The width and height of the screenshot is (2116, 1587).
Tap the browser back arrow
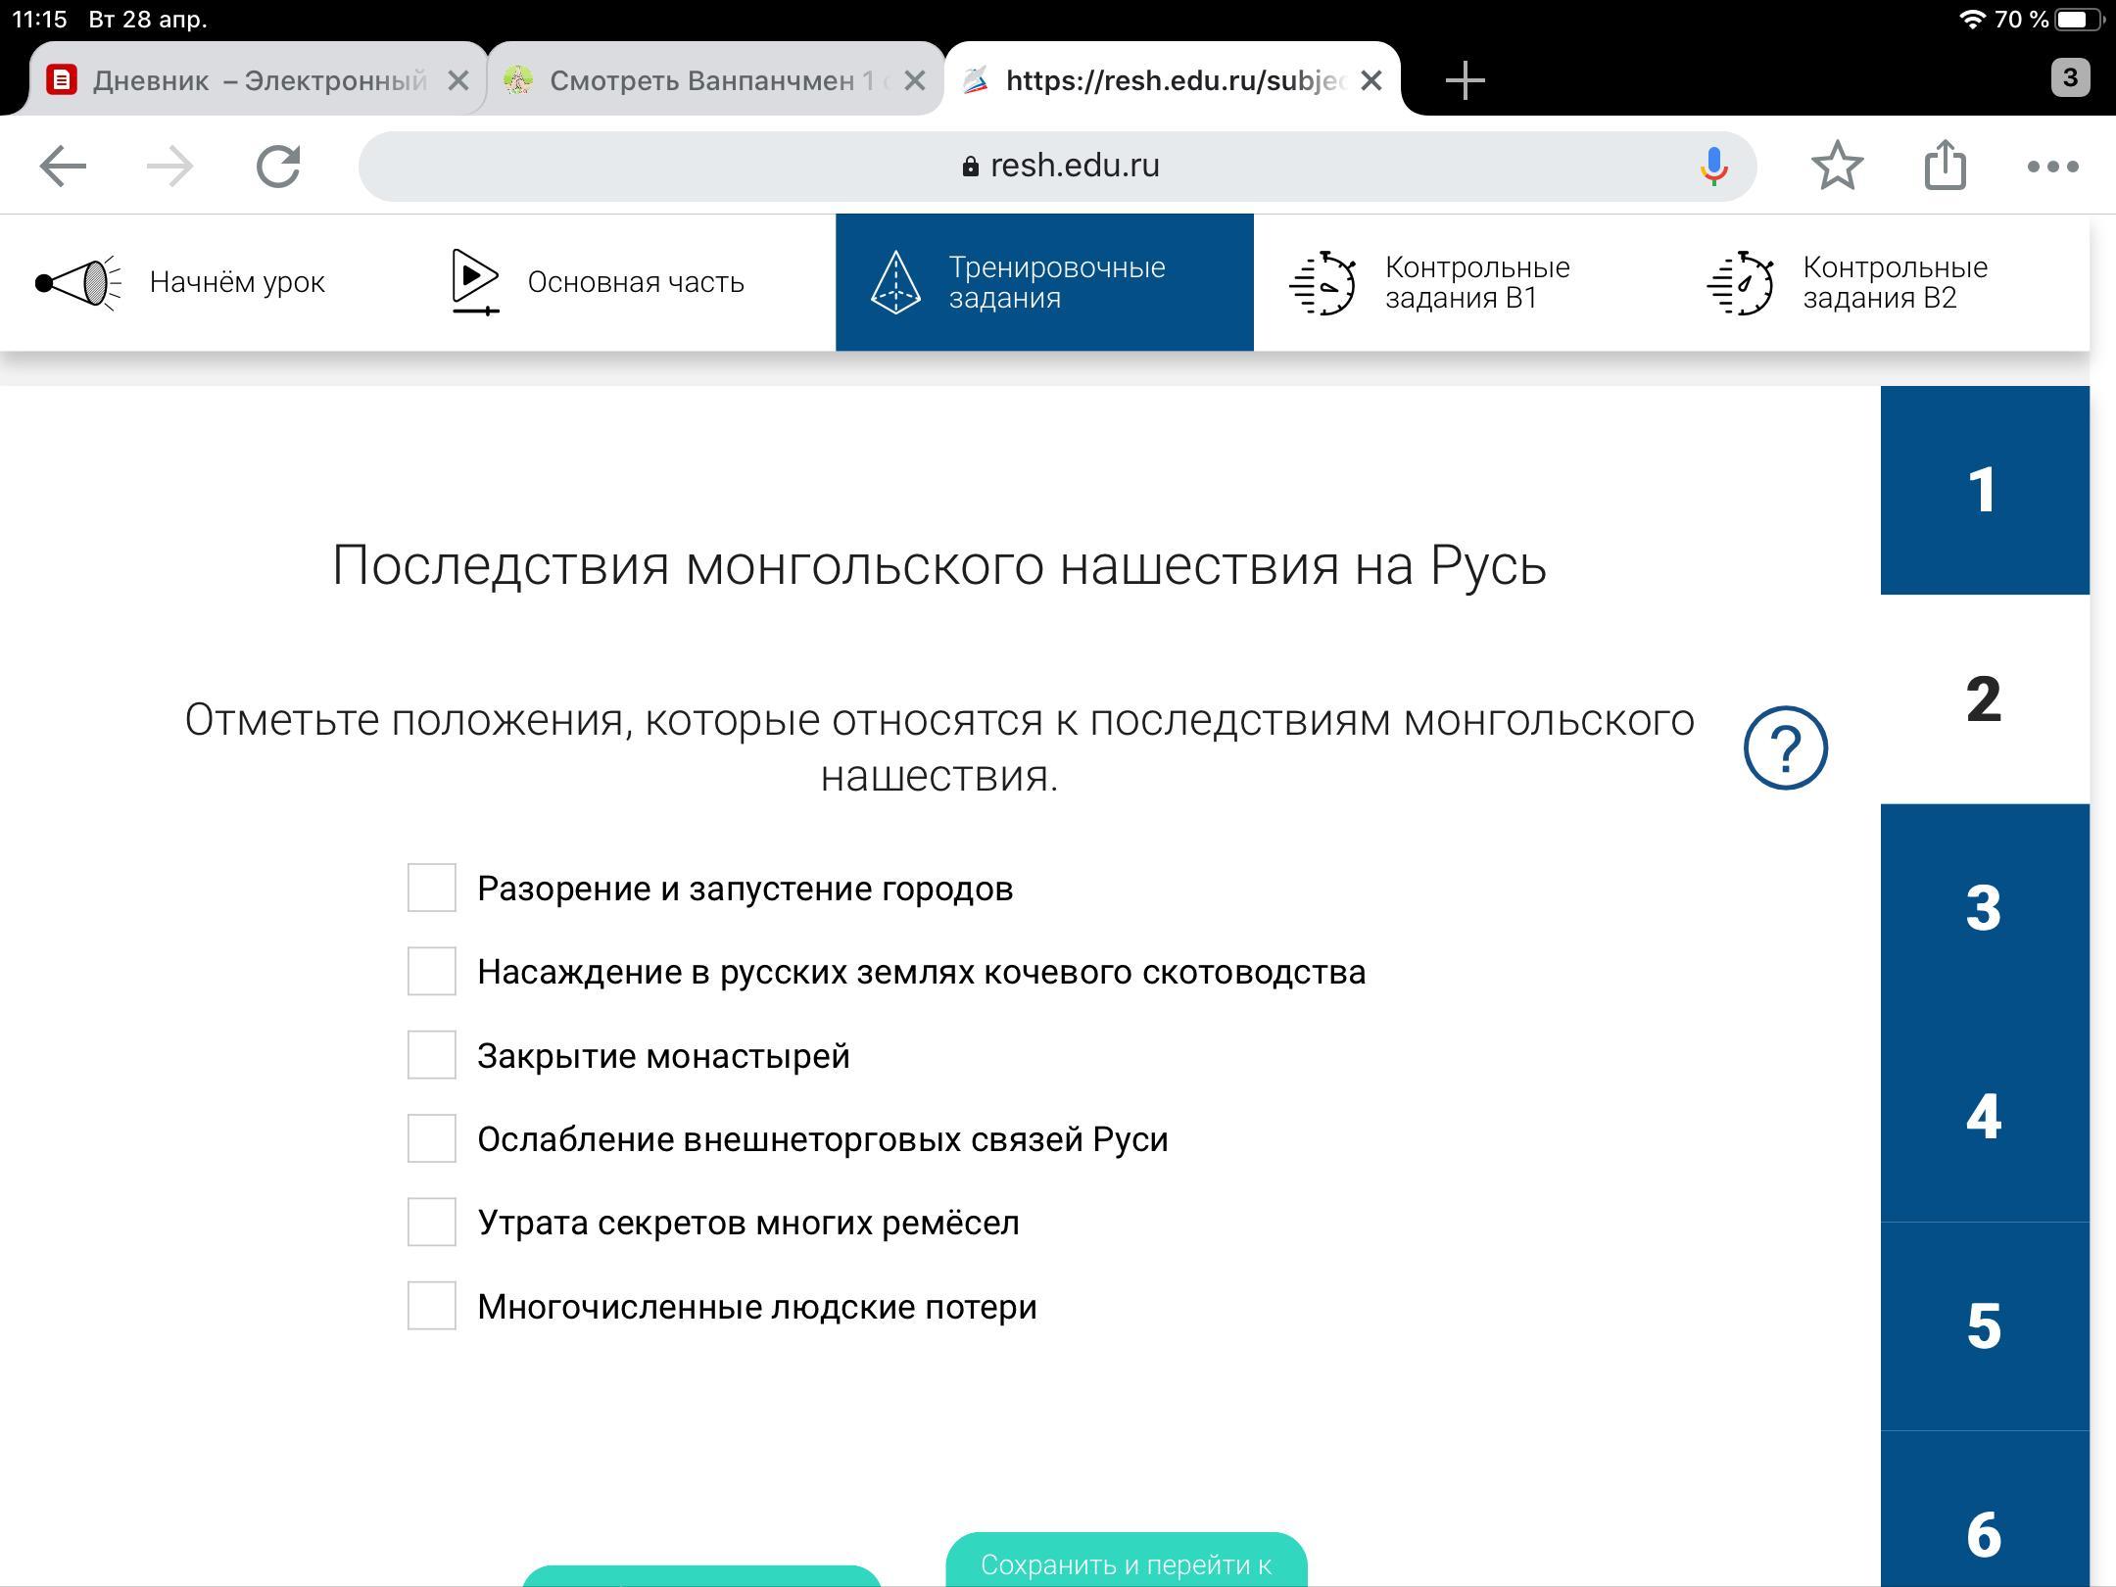tap(63, 167)
